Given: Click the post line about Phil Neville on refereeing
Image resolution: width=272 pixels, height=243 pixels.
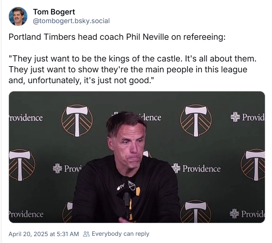Looking at the screenshot, I should [117, 37].
